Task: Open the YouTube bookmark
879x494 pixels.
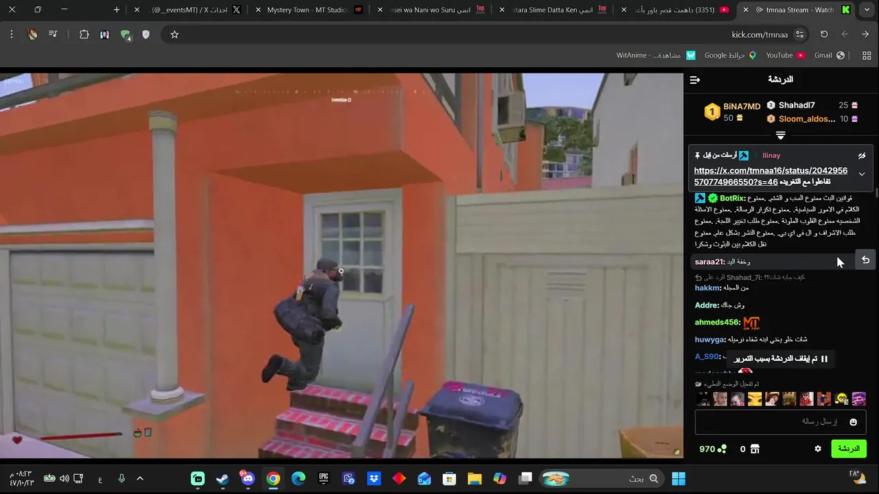Action: click(785, 55)
